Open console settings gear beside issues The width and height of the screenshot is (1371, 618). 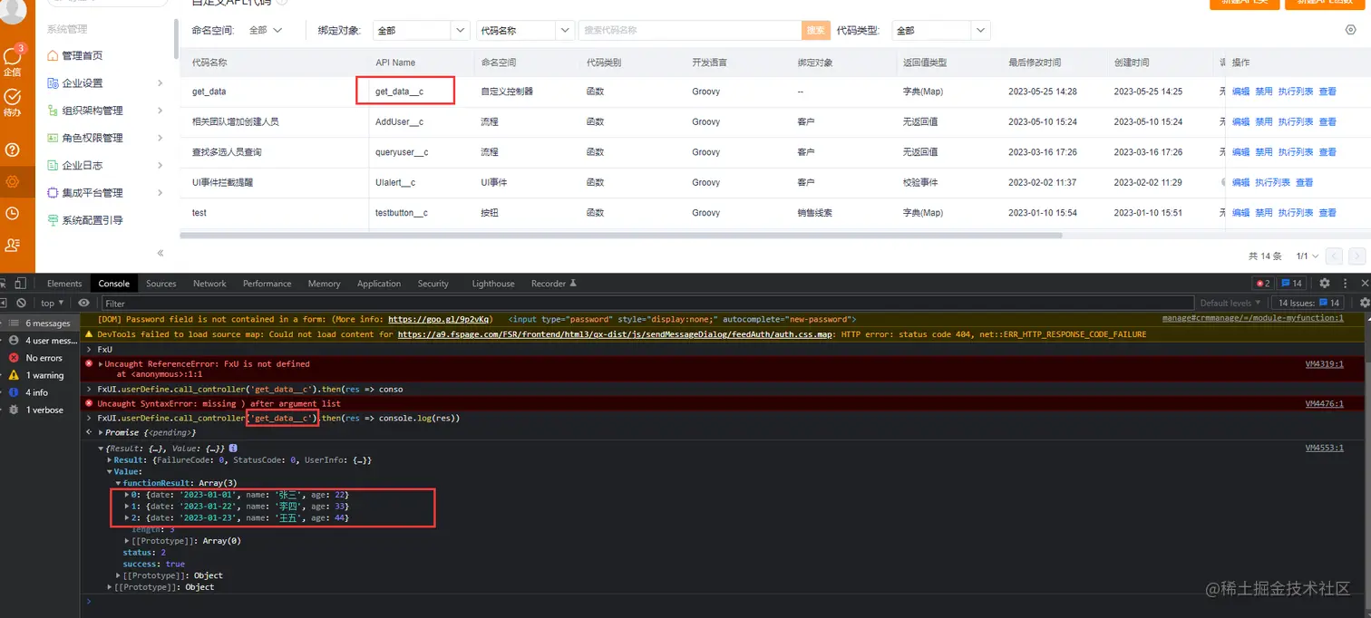[x=1364, y=303]
